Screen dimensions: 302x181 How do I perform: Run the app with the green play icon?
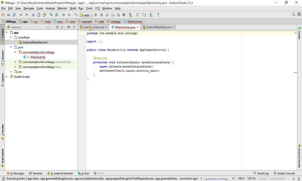click(96, 15)
